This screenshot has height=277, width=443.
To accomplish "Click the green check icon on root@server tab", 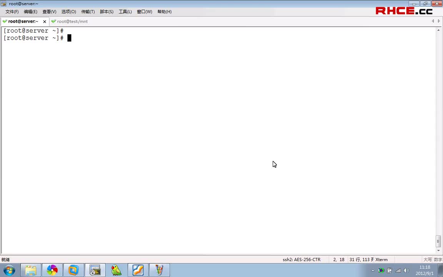I will 5,21.
